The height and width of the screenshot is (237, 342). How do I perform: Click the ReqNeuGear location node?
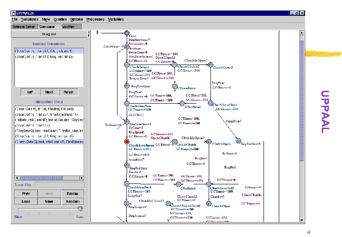coord(127,86)
